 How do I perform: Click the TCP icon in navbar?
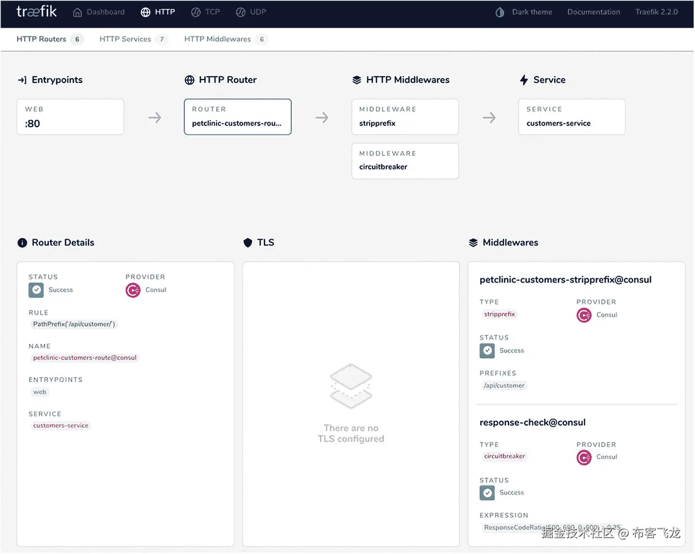(x=196, y=12)
